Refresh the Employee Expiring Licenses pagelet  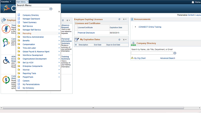119,19
